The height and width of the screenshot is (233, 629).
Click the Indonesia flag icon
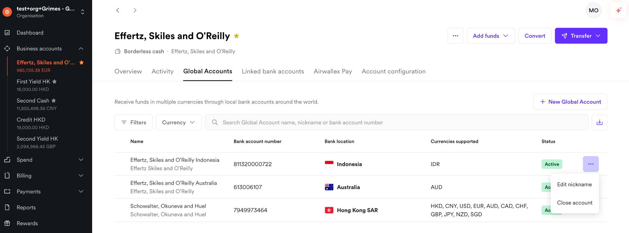(x=329, y=164)
